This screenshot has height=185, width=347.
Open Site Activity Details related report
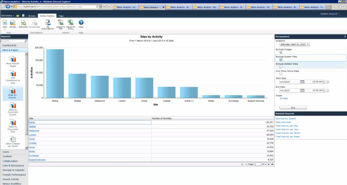286,119
